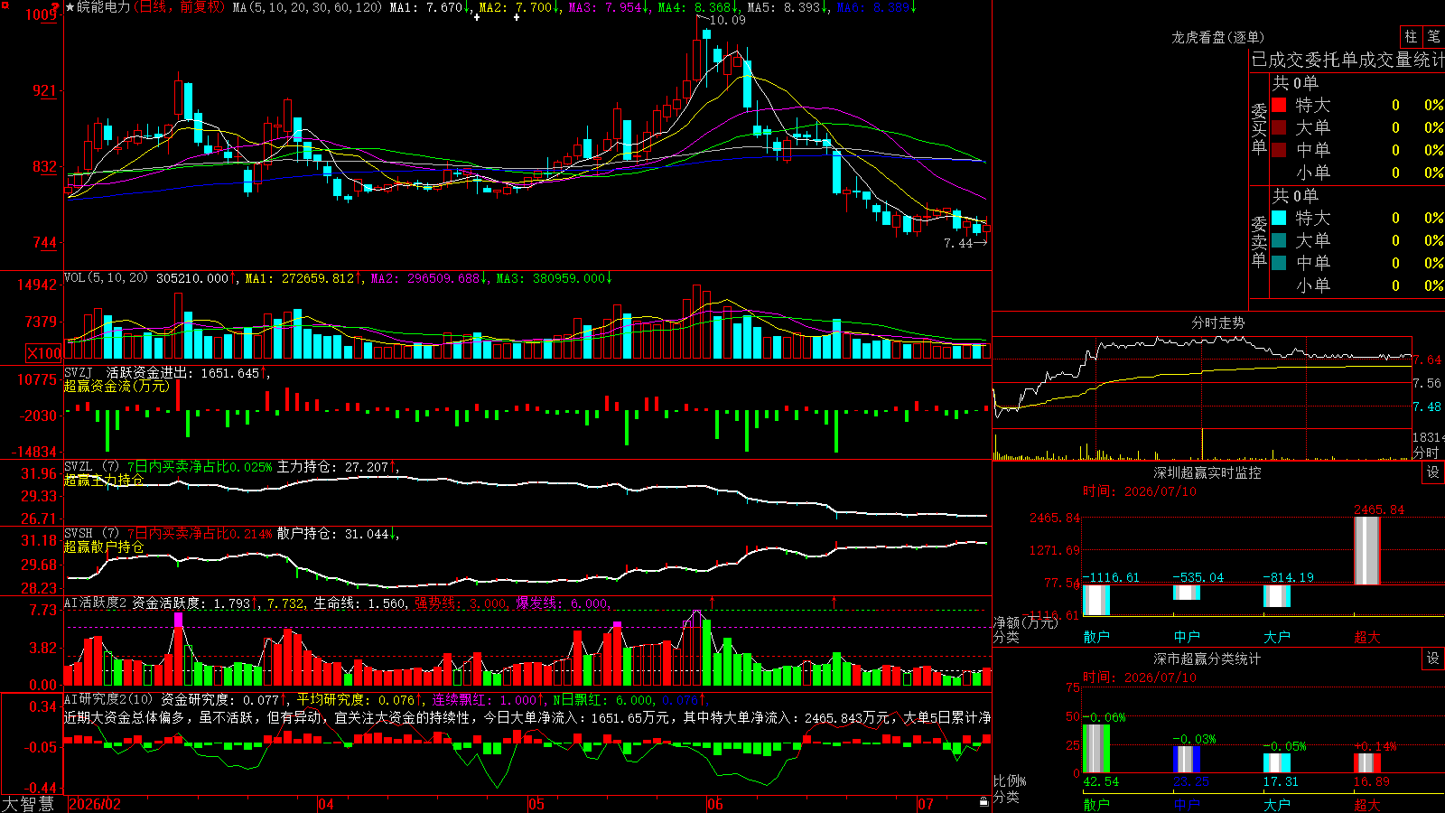Toggle the 柱 bar display mode
The image size is (1445, 813).
point(1411,37)
